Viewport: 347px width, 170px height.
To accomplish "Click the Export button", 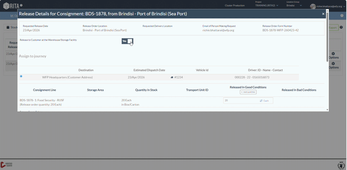I will [x=333, y=28].
